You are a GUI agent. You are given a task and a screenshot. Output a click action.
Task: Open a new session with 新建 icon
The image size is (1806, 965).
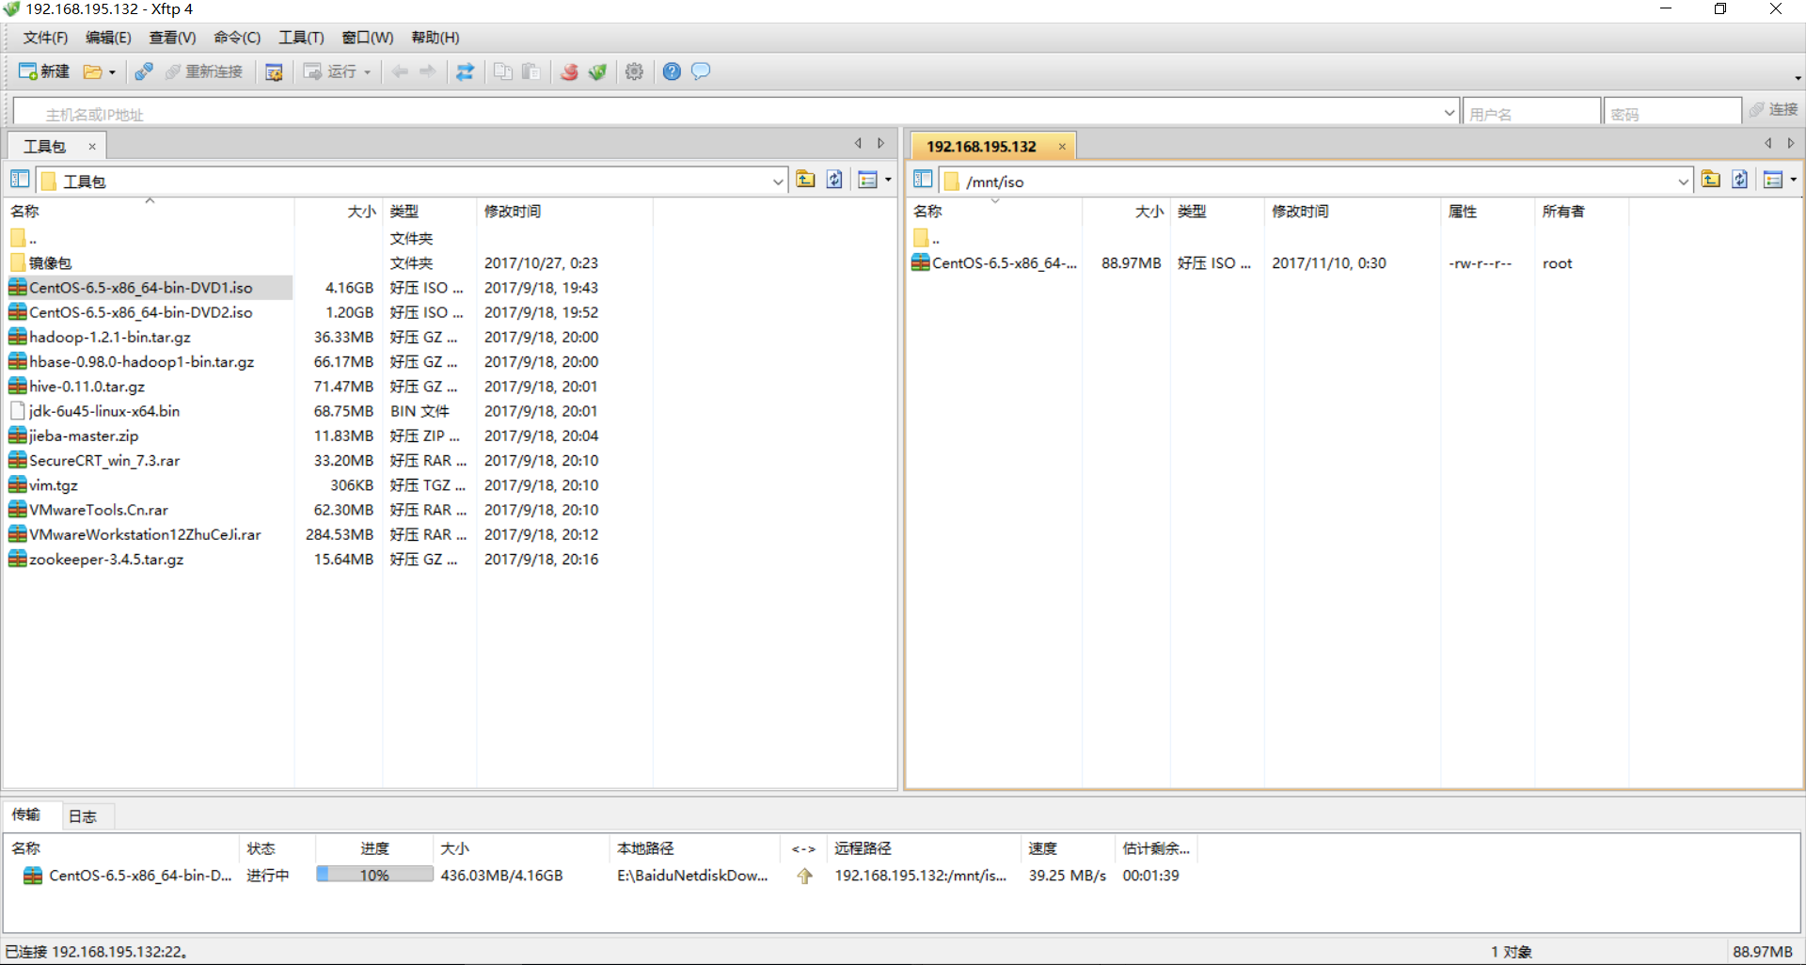tap(43, 71)
